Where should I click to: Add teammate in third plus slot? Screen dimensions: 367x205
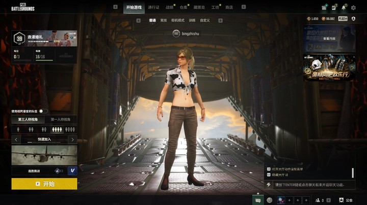(306, 200)
